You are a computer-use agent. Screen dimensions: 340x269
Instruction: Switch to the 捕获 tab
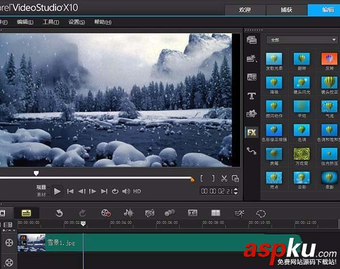coord(287,10)
